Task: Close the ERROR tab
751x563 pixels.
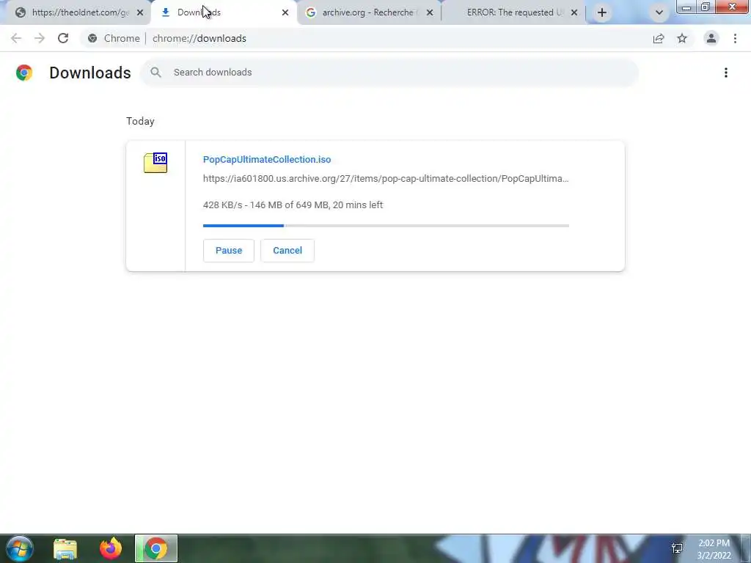Action: pos(574,12)
